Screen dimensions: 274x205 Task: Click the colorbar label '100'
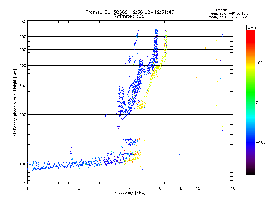[x=259, y=63]
